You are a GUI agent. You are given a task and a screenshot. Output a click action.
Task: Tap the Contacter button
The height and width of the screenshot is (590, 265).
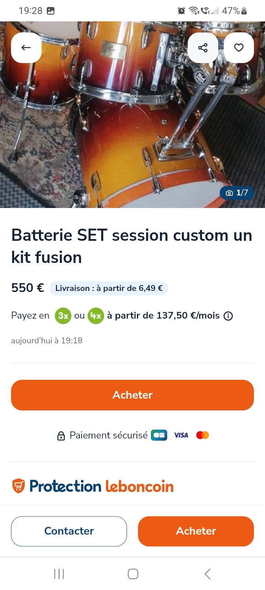tap(69, 531)
